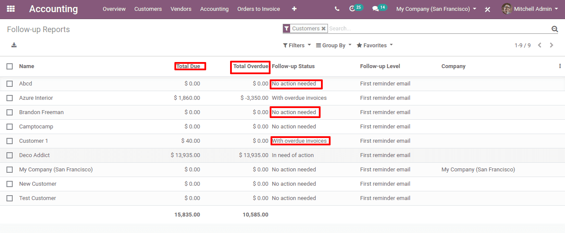Go to next page arrow
This screenshot has height=233, width=565.
pos(552,45)
